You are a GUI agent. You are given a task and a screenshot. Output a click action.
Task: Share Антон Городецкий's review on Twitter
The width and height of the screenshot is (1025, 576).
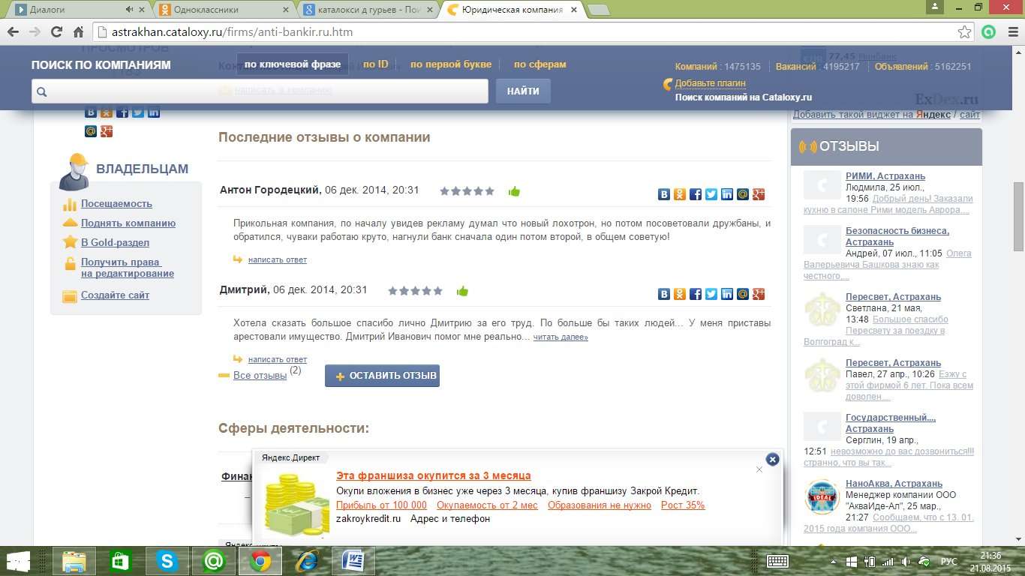tap(711, 194)
